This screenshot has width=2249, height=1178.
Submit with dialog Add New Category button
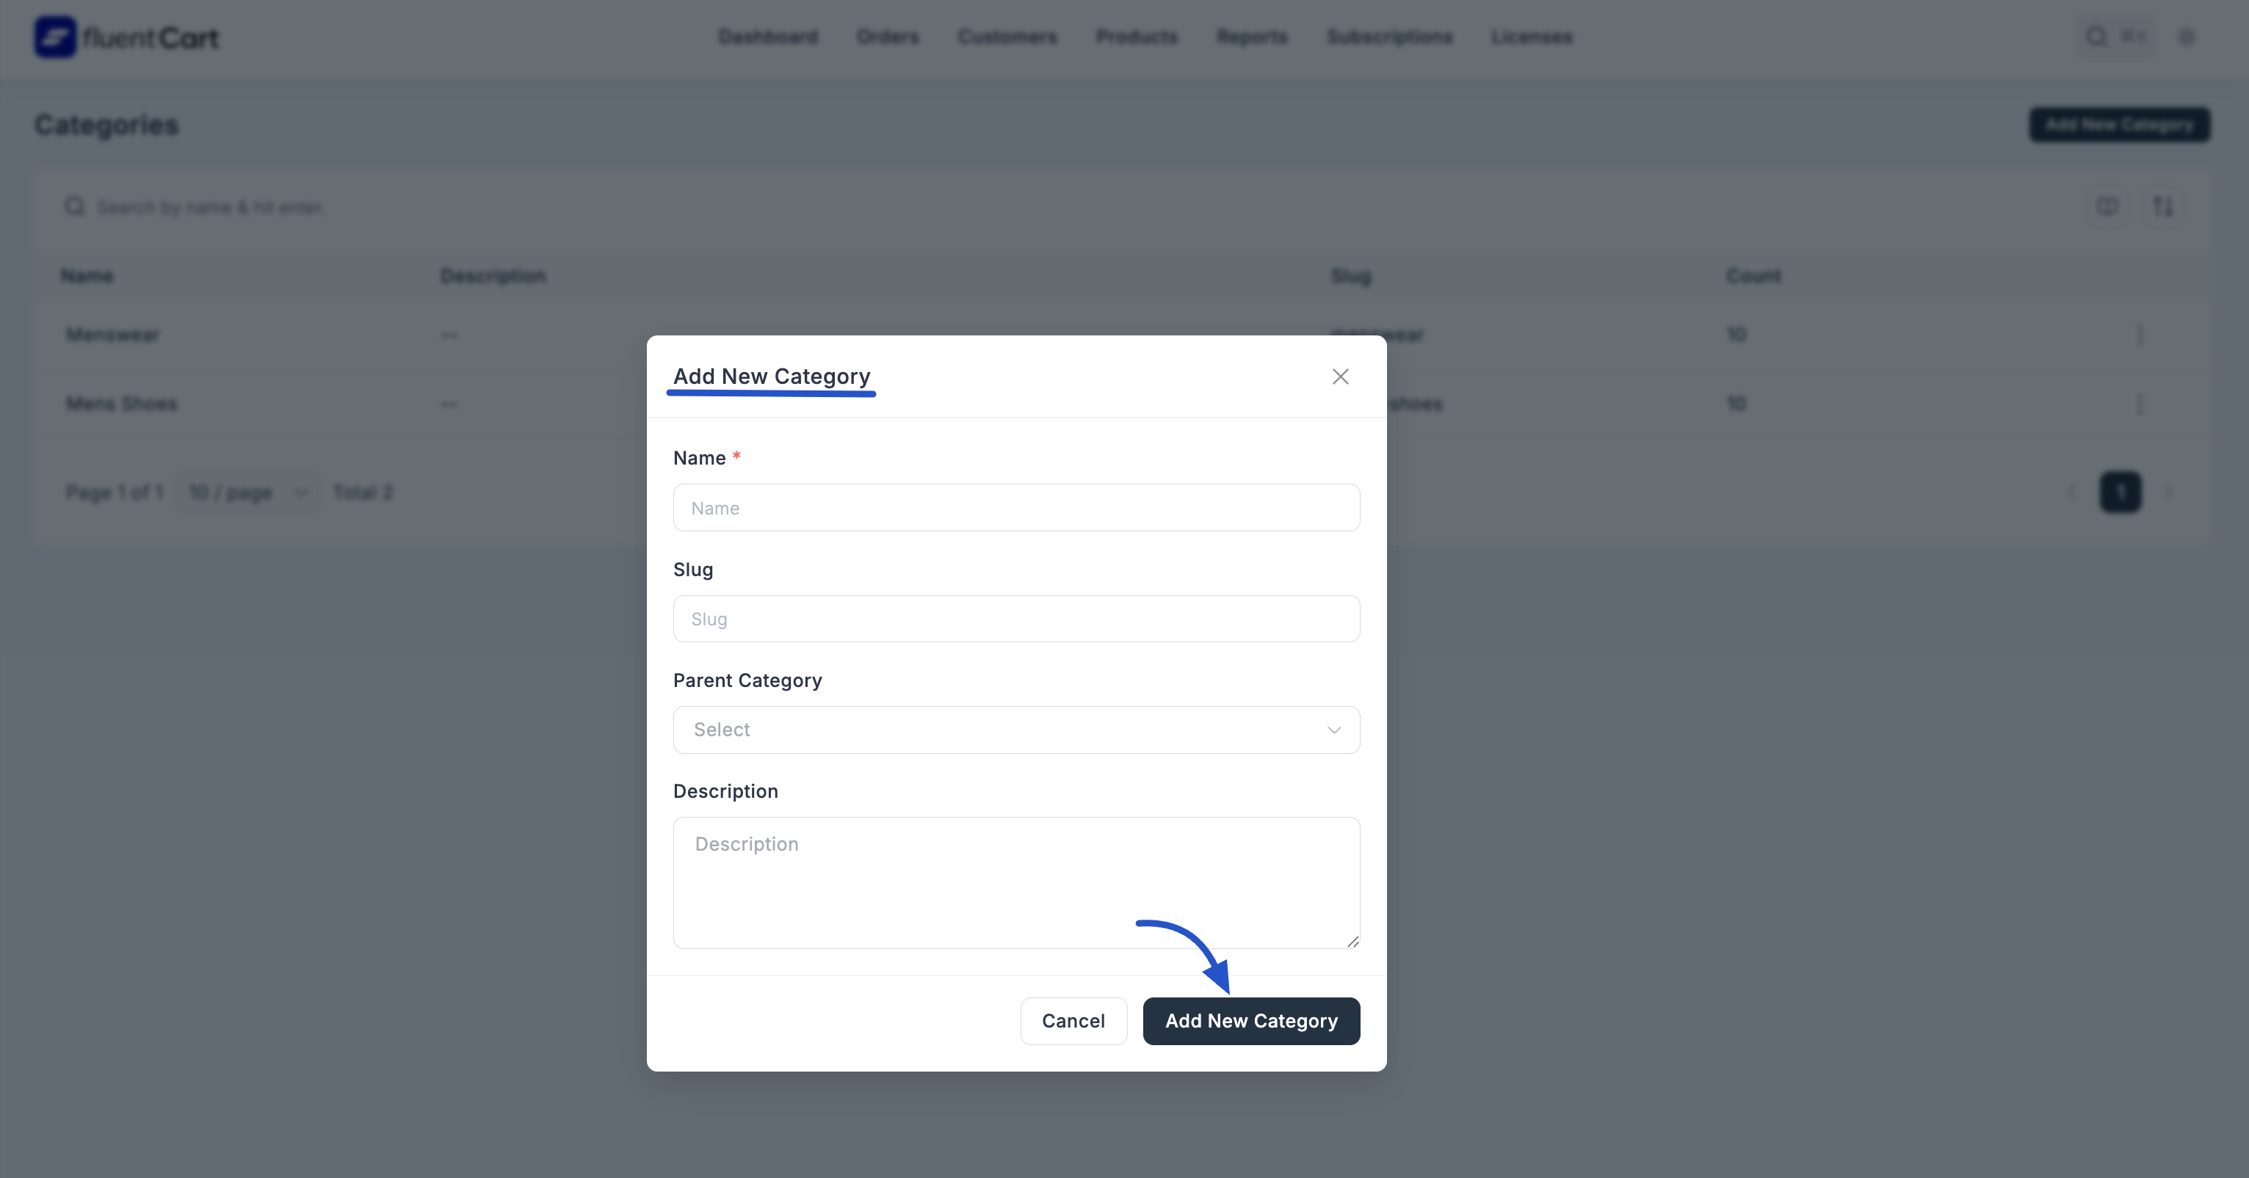[1250, 1021]
